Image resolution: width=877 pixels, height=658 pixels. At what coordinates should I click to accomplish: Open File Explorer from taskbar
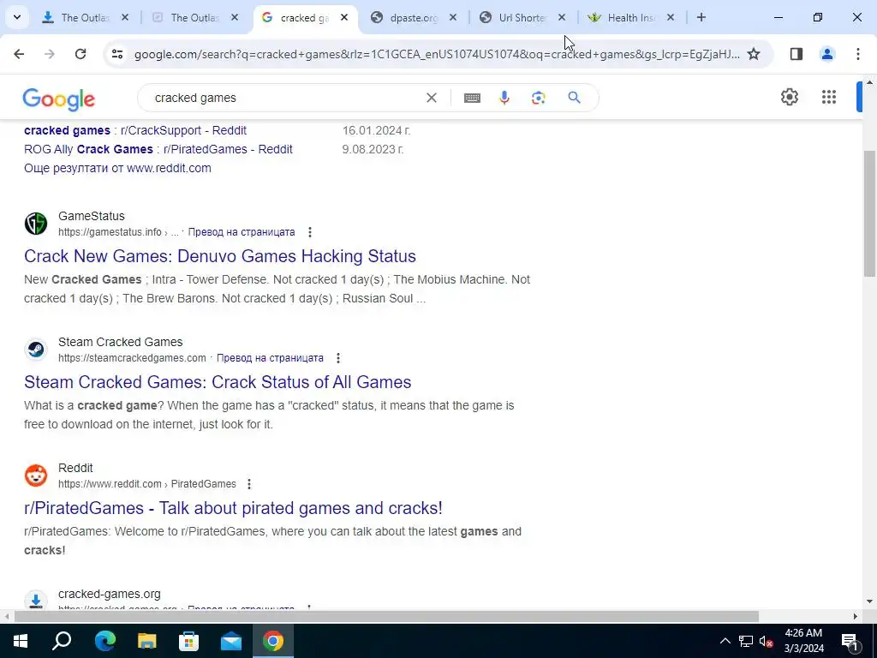click(x=146, y=641)
